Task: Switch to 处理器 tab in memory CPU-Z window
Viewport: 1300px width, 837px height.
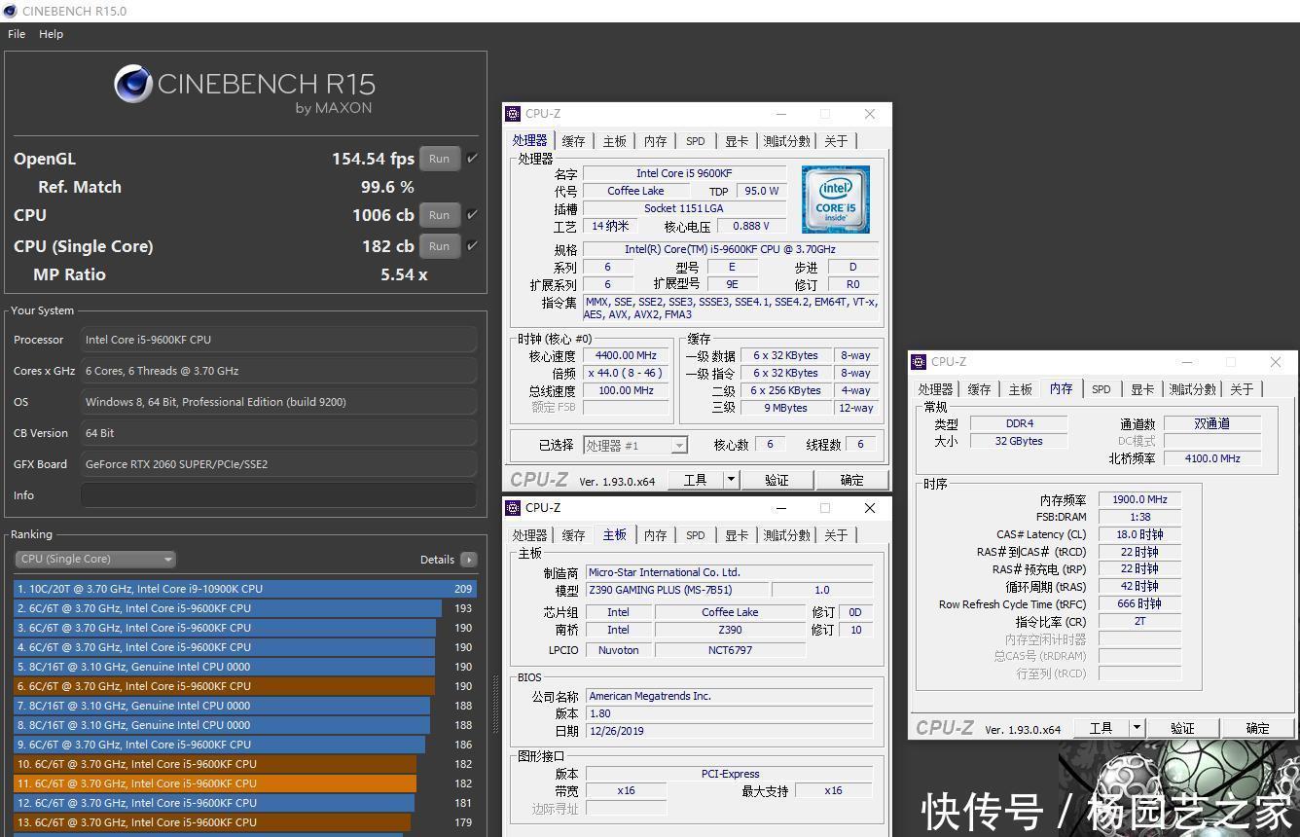Action: coord(935,389)
